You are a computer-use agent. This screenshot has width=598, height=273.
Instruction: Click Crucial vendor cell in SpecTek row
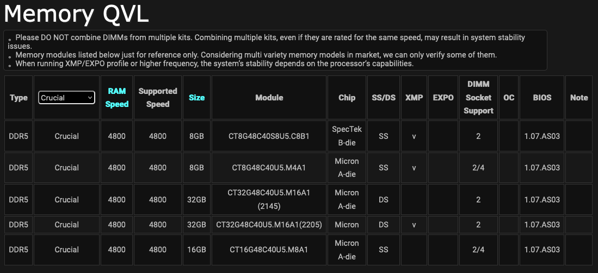[x=67, y=136]
